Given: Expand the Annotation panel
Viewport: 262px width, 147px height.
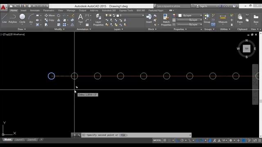Looking at the screenshot, I should [x=84, y=29].
